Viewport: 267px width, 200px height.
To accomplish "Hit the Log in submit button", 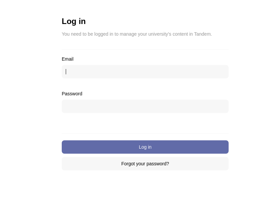I will (x=145, y=147).
